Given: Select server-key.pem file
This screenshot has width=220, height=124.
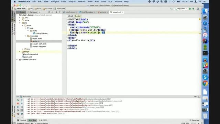Looking at the screenshot, I should (x=38, y=46).
